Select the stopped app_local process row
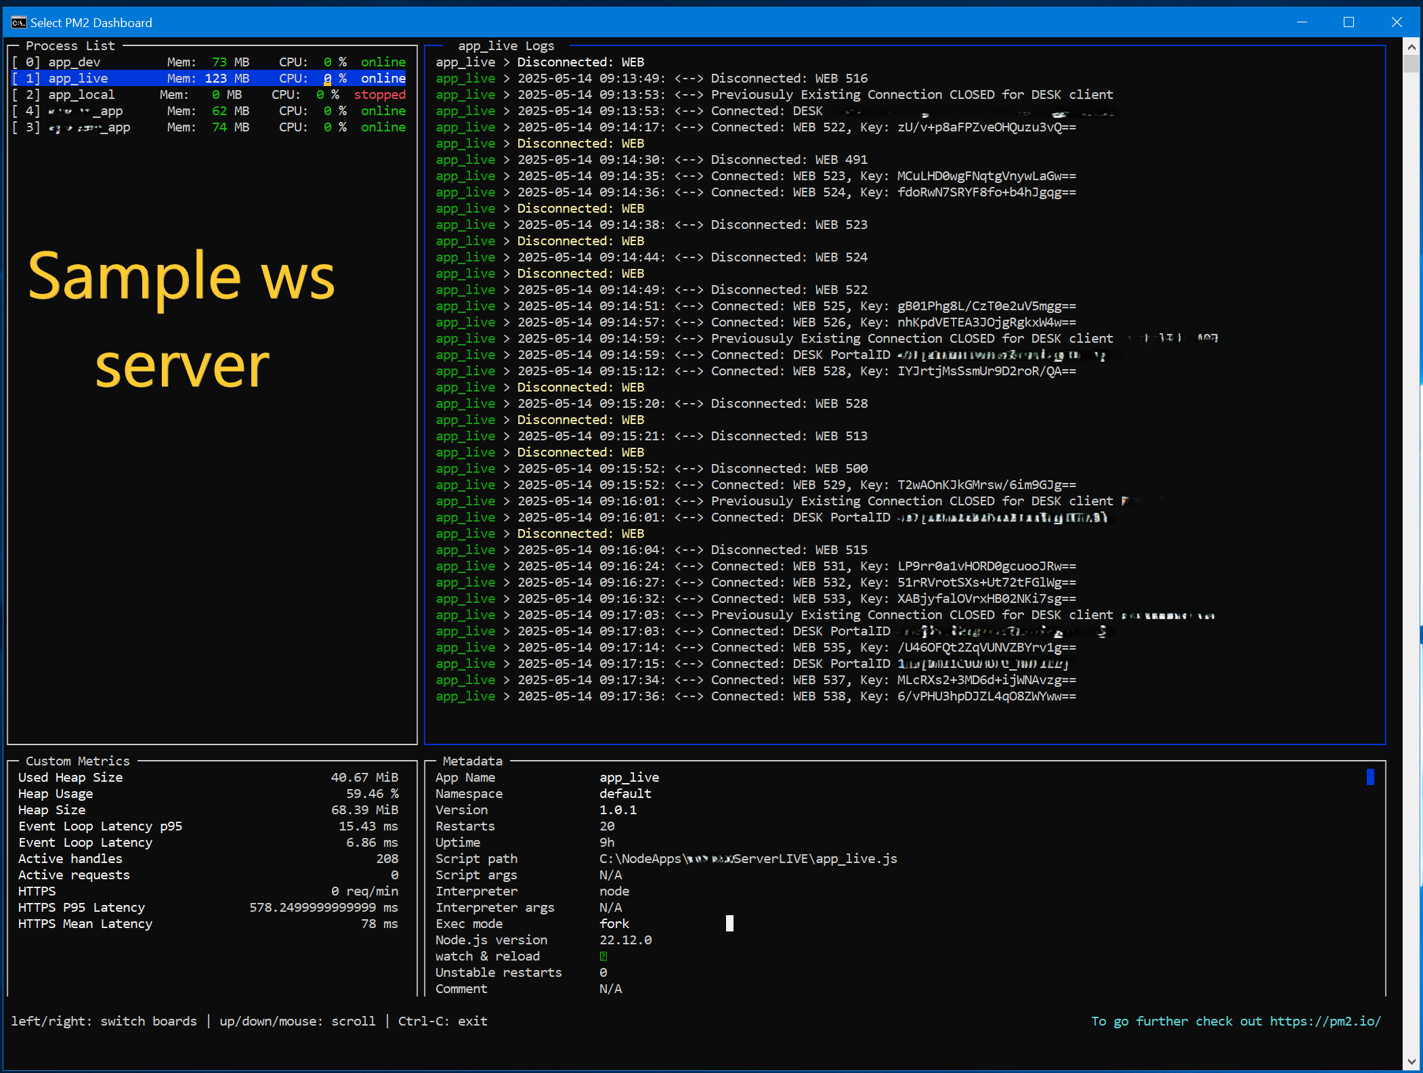 (x=209, y=95)
